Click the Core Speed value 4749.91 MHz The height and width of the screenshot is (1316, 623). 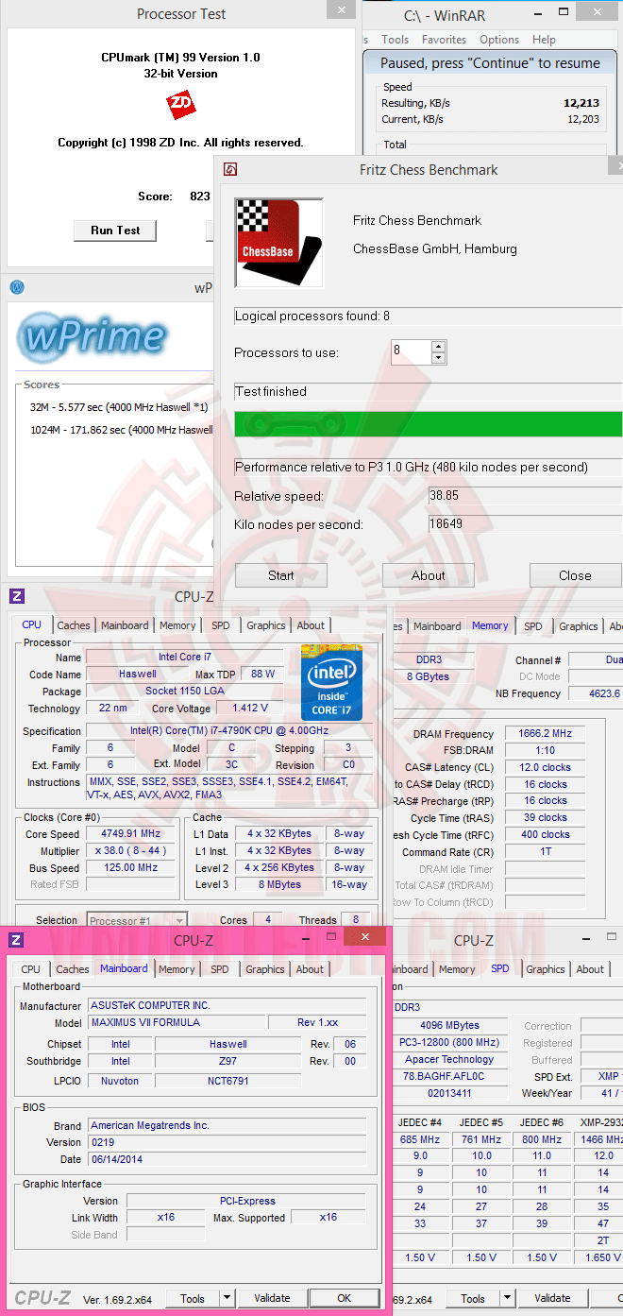click(x=130, y=834)
